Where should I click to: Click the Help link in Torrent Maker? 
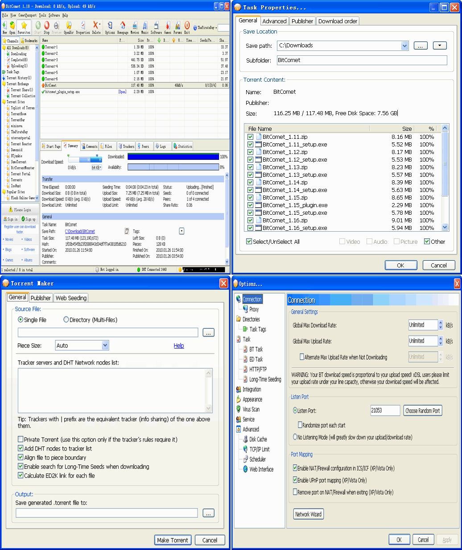click(179, 346)
